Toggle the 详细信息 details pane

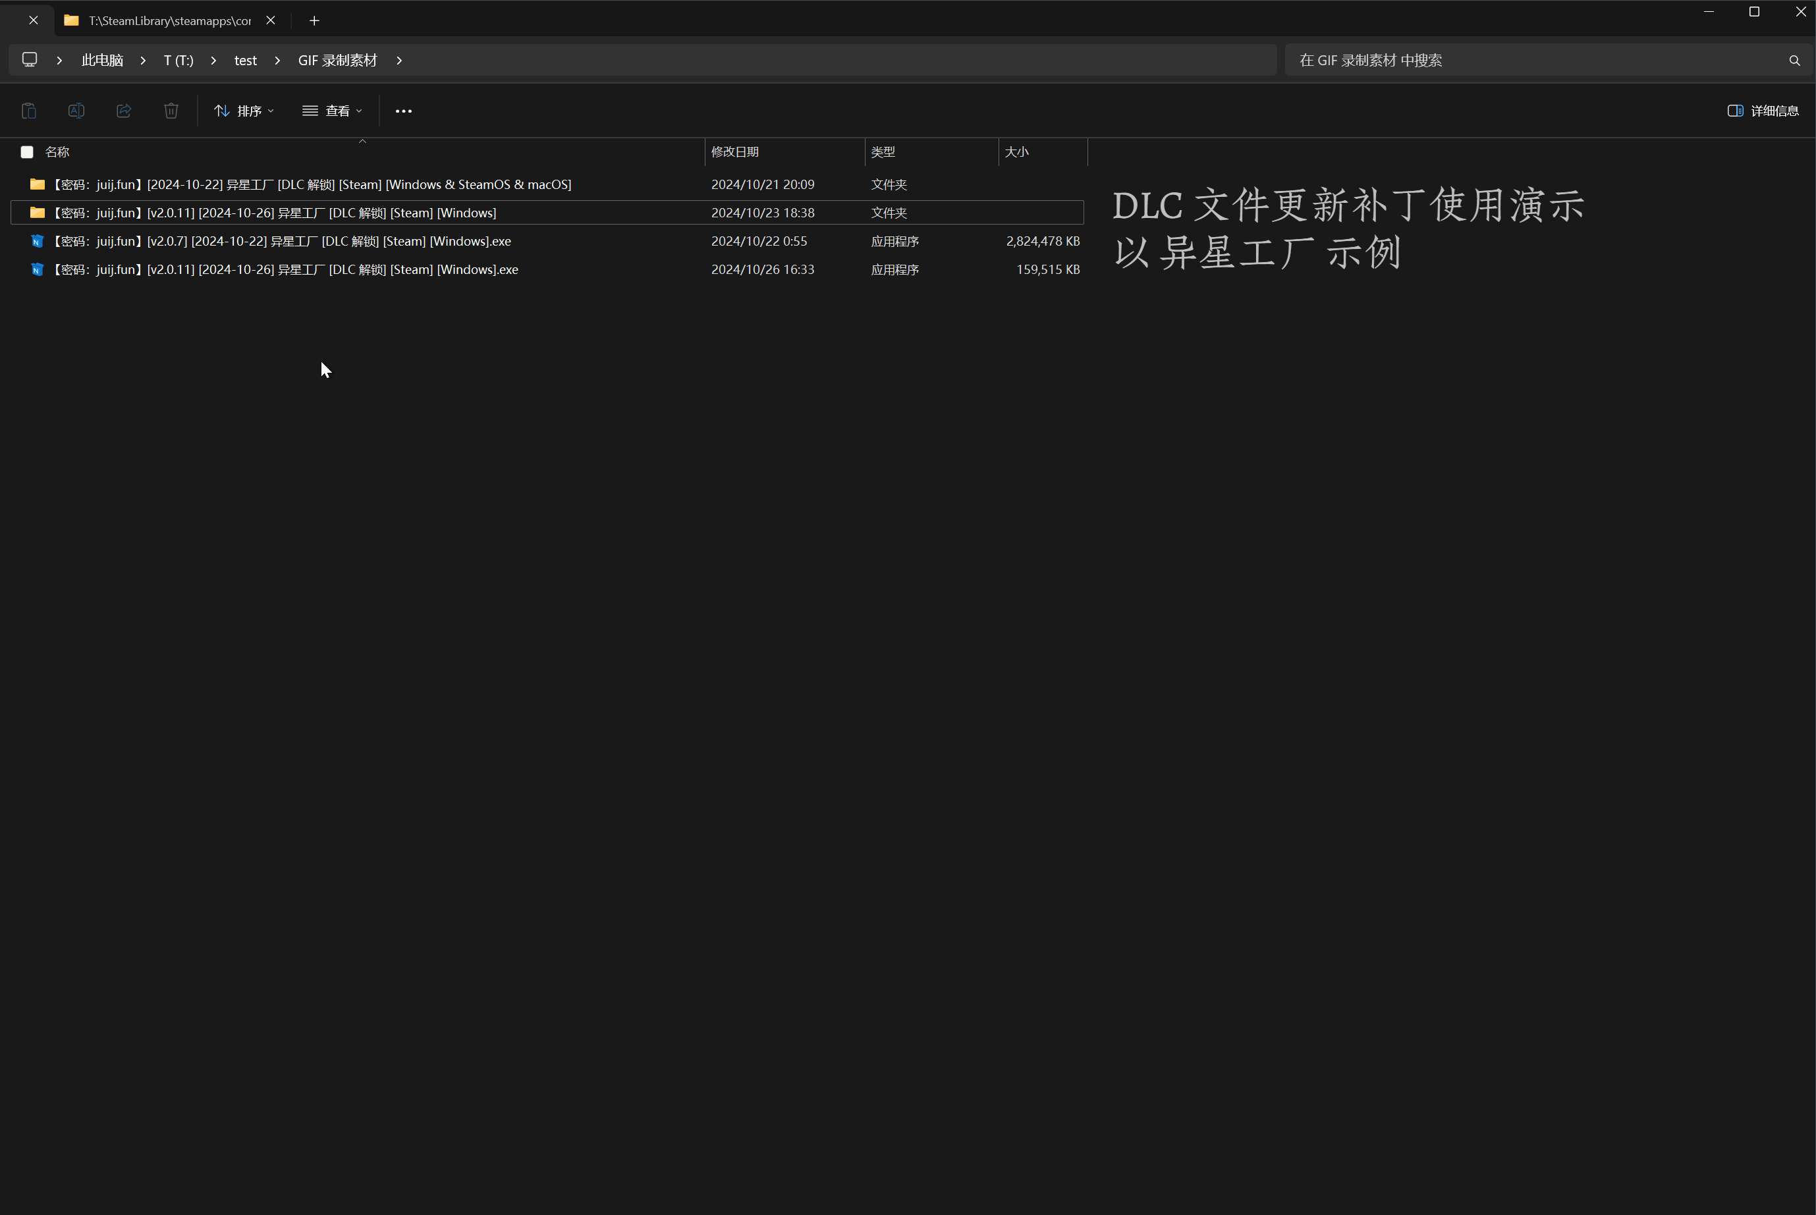pos(1763,111)
